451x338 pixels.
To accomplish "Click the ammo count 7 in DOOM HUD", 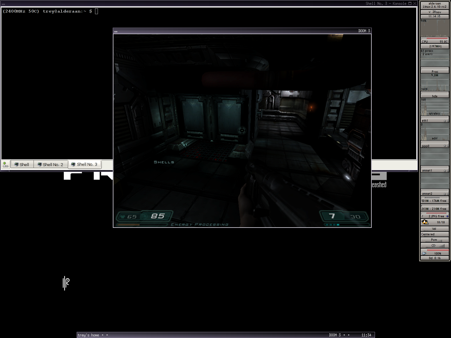I will pyautogui.click(x=332, y=216).
